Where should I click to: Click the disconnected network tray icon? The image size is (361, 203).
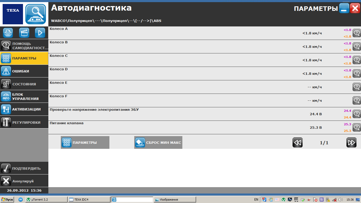click(x=334, y=200)
